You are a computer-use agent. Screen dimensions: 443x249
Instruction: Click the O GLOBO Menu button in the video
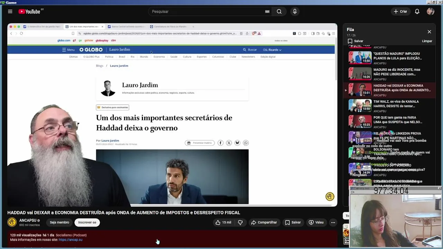point(68,50)
